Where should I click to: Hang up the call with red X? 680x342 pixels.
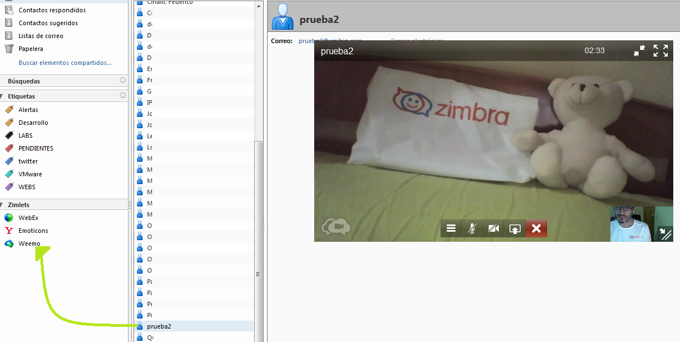(x=536, y=228)
